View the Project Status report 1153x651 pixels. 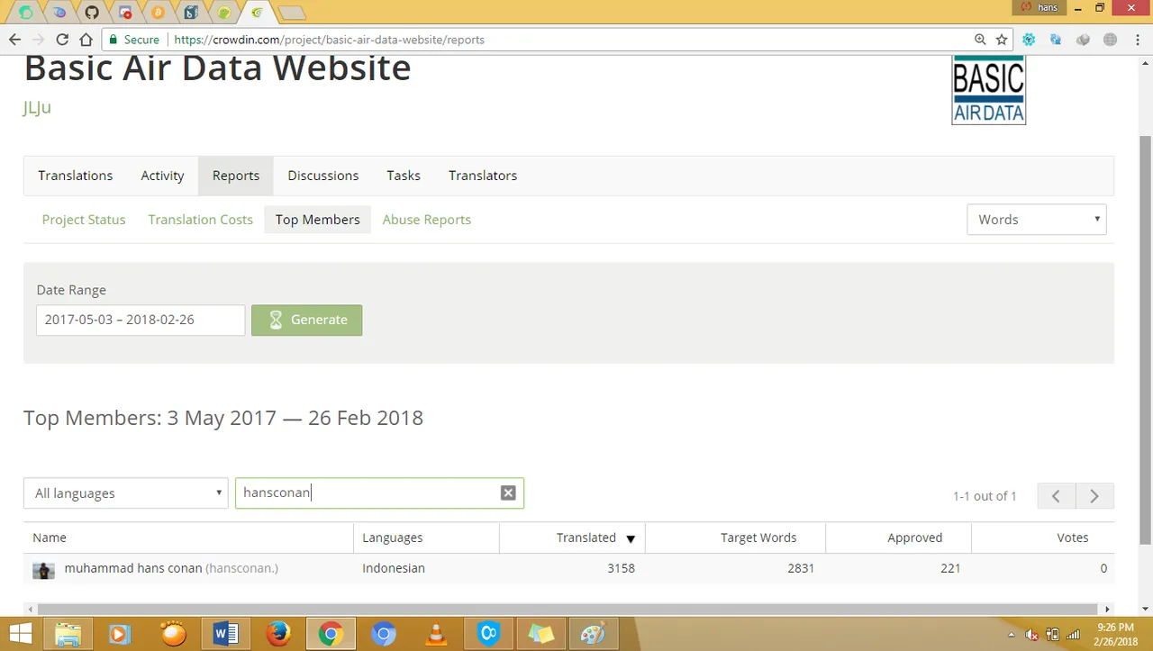(x=84, y=220)
